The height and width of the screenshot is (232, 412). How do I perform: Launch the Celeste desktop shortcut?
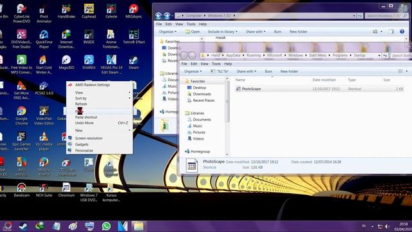pyautogui.click(x=111, y=11)
